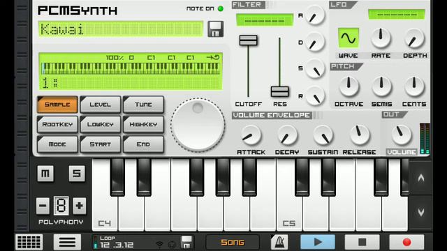
Task: Click the Cutoff slider handle
Action: tap(248, 40)
